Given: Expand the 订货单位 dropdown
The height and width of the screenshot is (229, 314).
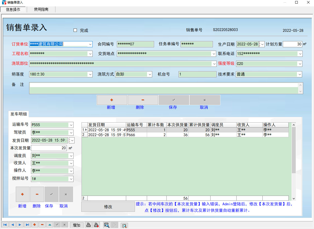Looking at the screenshot, I should point(90,44).
